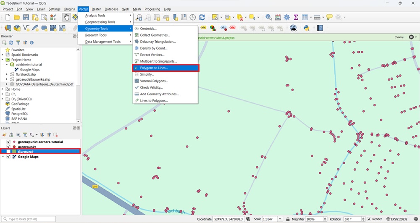Choose Polygons to Lines menu entry
The width and height of the screenshot is (420, 223).
click(x=154, y=68)
